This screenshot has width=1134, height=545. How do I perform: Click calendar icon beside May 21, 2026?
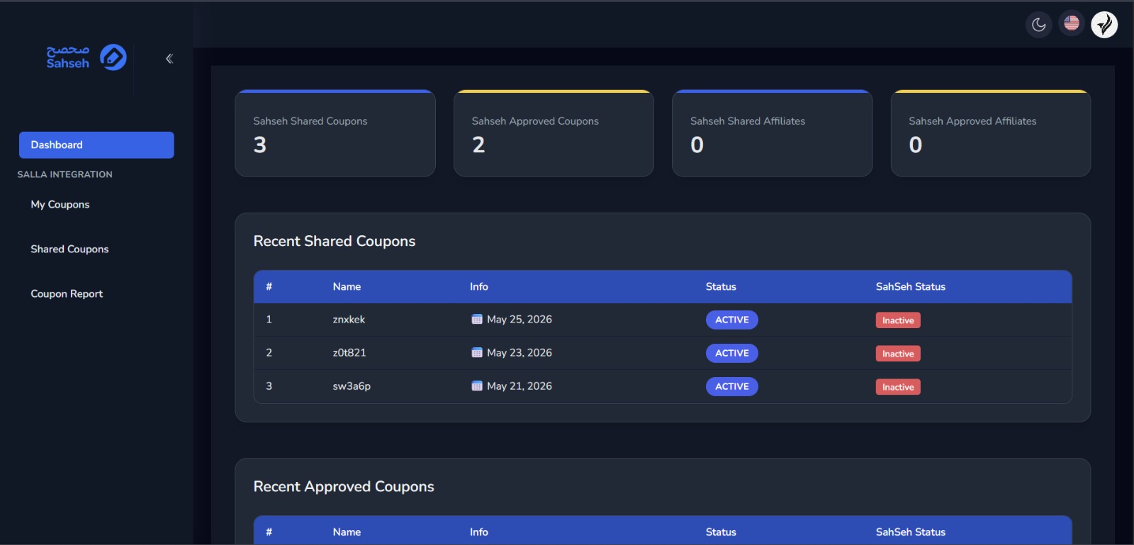[x=477, y=386]
